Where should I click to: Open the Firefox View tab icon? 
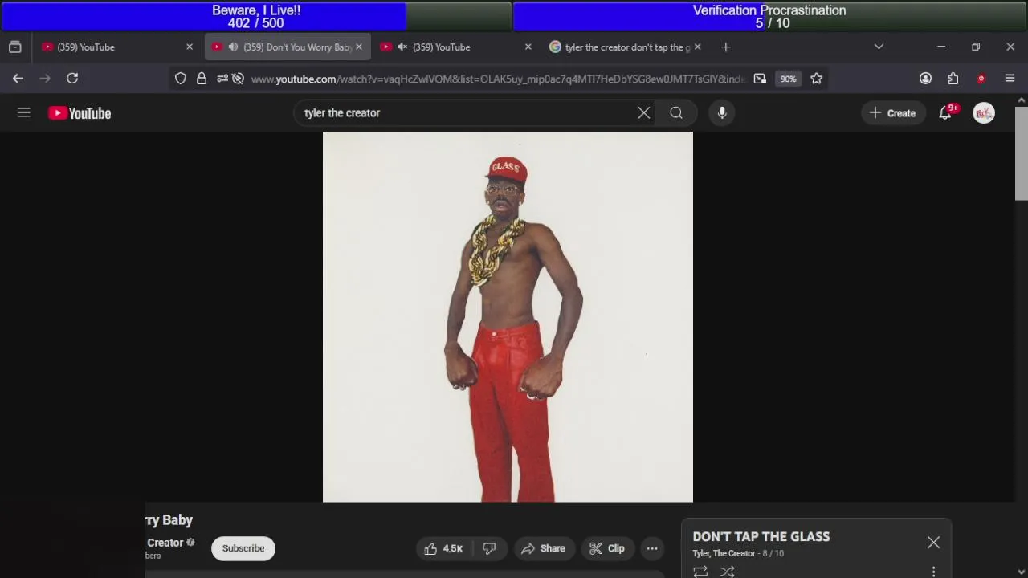14,47
